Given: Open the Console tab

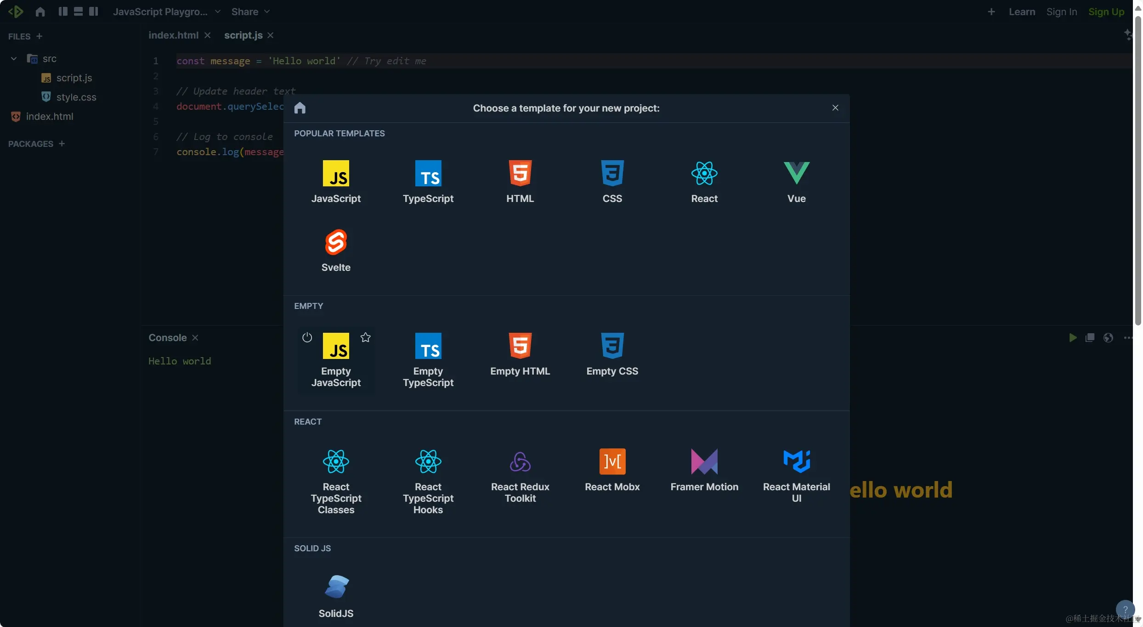Looking at the screenshot, I should [167, 337].
